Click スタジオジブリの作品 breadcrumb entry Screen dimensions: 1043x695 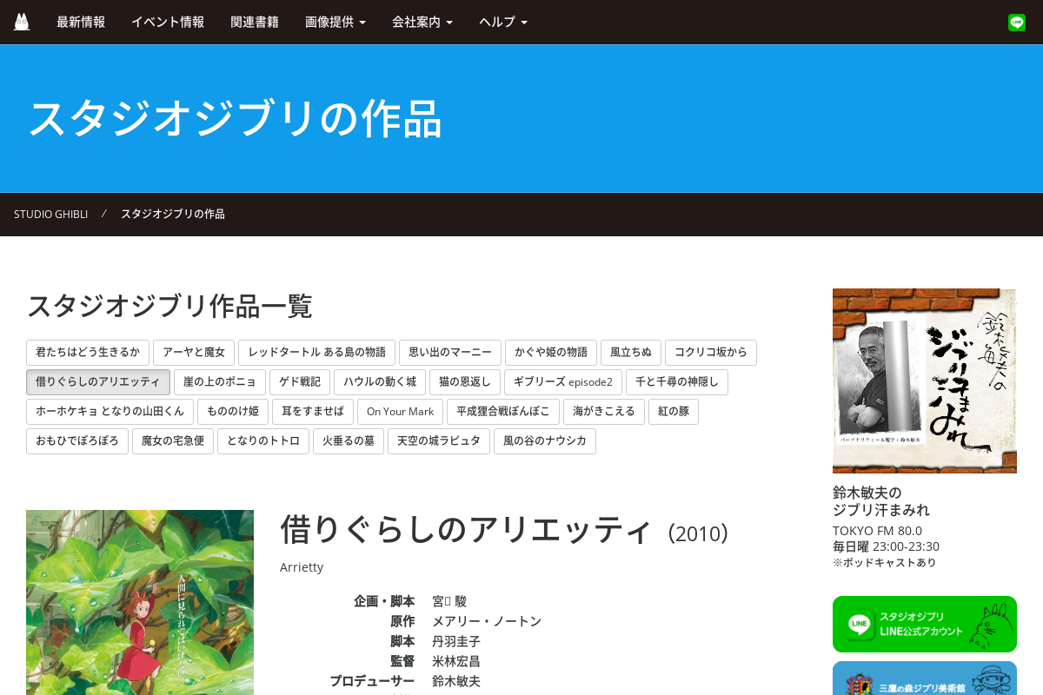173,214
